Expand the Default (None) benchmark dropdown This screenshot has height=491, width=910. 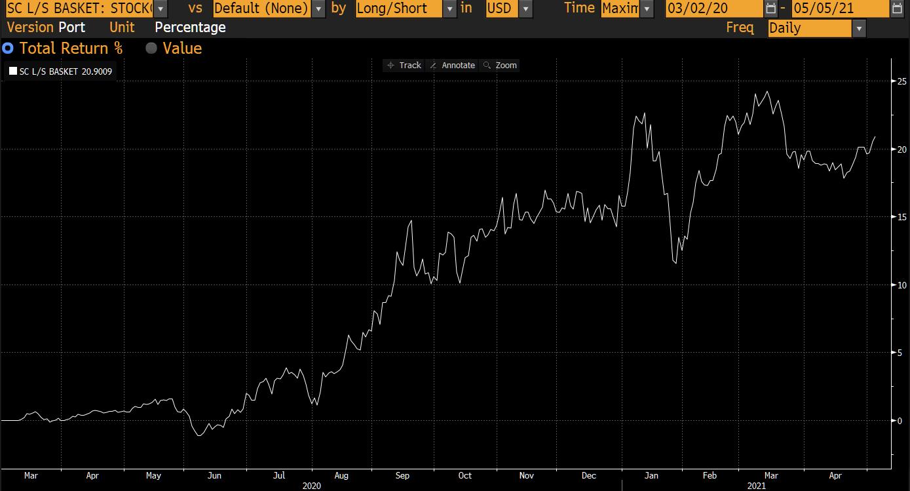(318, 9)
